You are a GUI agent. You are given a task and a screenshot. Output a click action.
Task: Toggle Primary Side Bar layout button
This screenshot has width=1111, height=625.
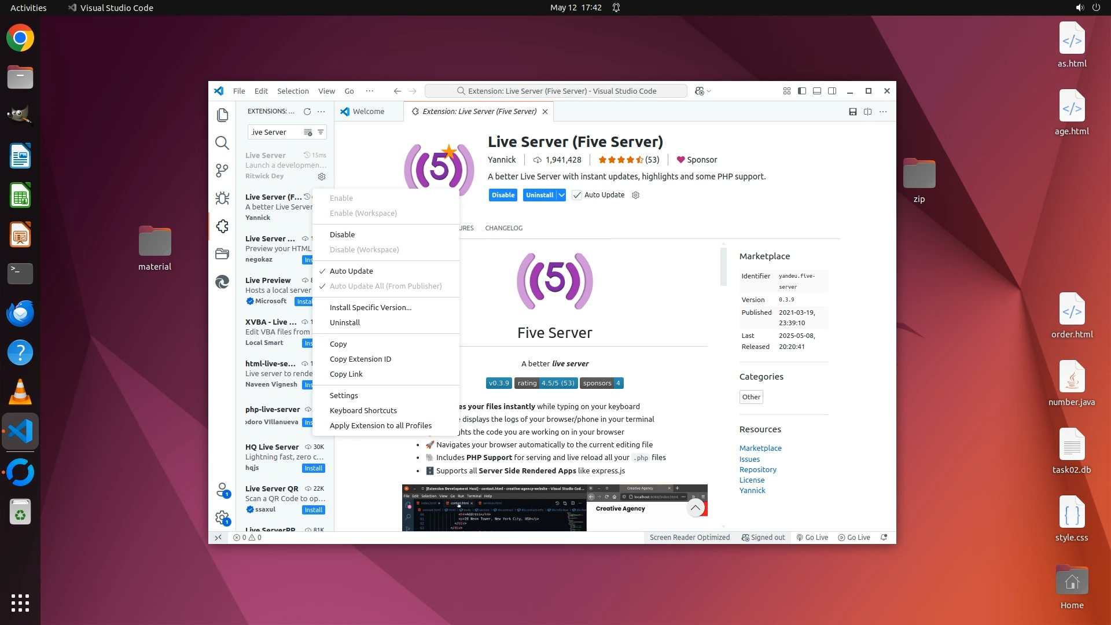(802, 91)
